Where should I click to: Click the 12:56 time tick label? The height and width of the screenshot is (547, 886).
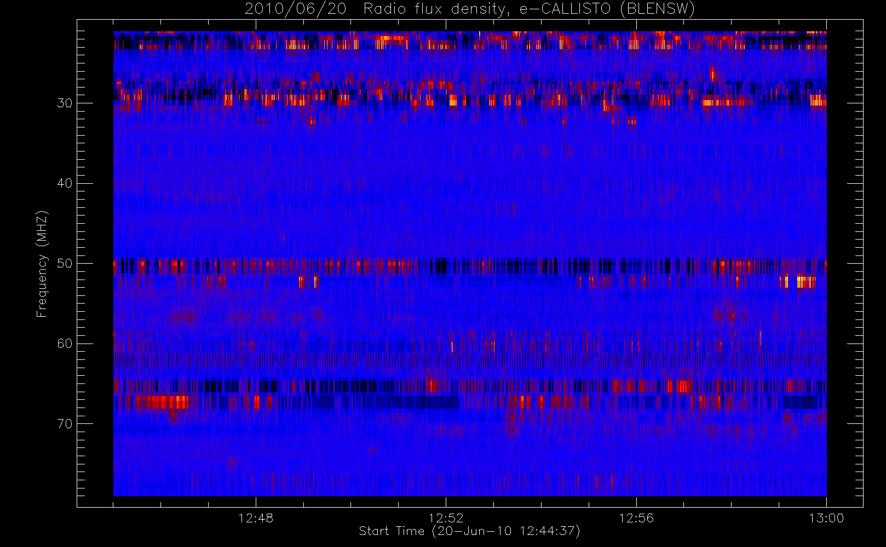click(x=636, y=518)
